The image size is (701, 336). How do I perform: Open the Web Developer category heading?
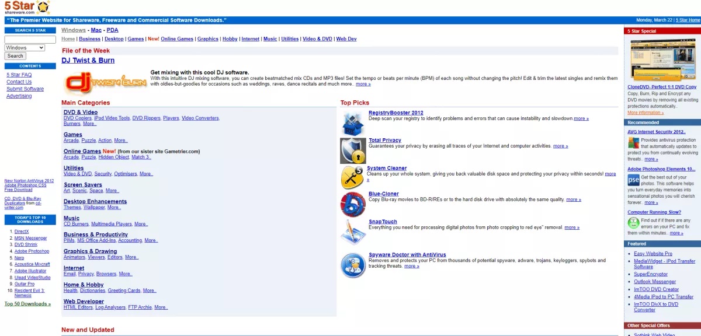click(x=84, y=302)
